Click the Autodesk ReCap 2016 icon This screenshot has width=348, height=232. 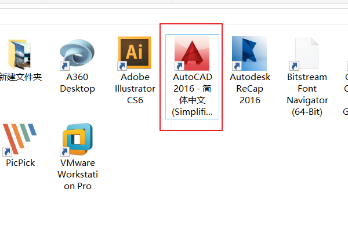tap(249, 53)
